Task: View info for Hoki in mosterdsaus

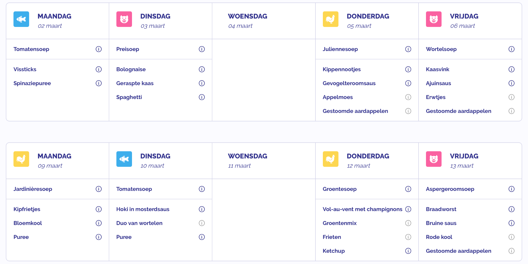Action: coord(202,209)
